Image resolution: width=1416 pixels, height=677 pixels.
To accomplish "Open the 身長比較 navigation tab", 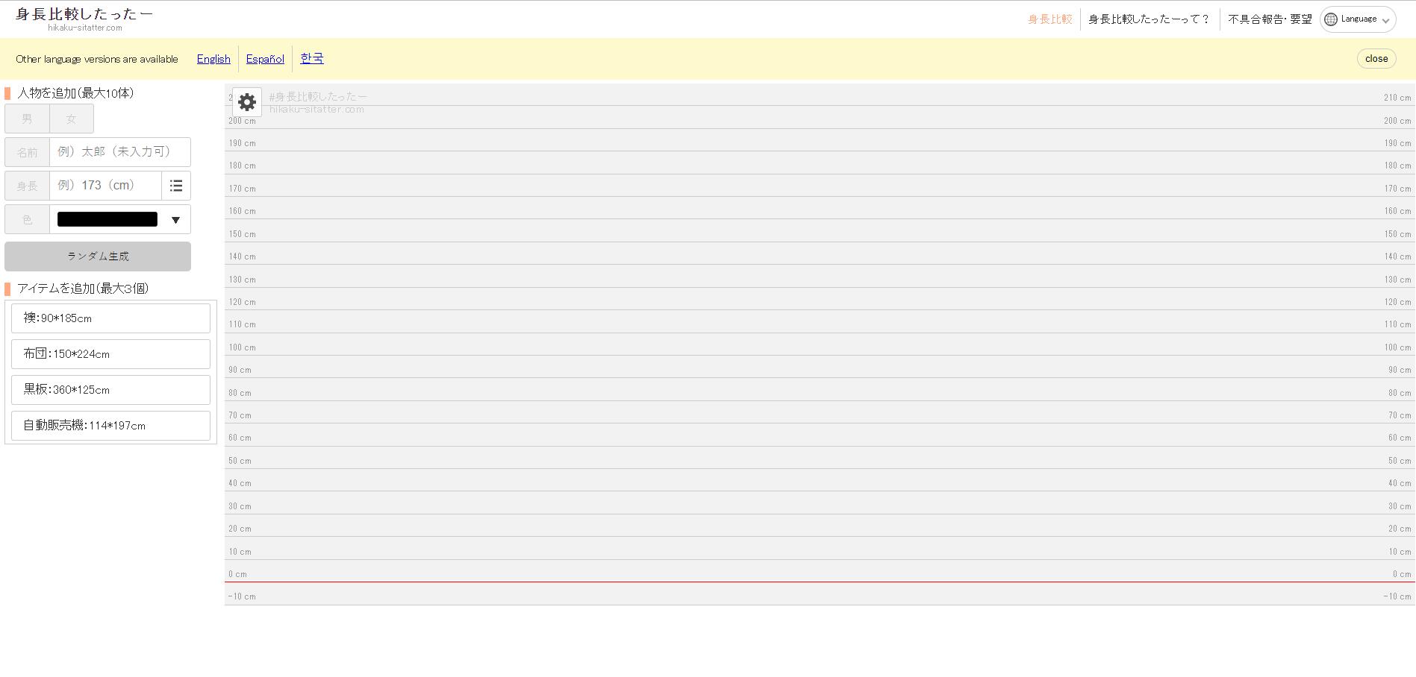I will pyautogui.click(x=1049, y=19).
